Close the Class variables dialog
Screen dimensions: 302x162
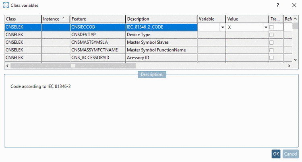[294, 5]
